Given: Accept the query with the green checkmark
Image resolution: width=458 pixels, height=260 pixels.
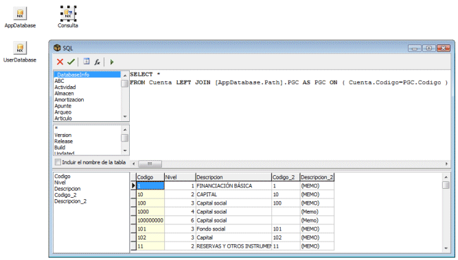Looking at the screenshot, I should pyautogui.click(x=71, y=62).
